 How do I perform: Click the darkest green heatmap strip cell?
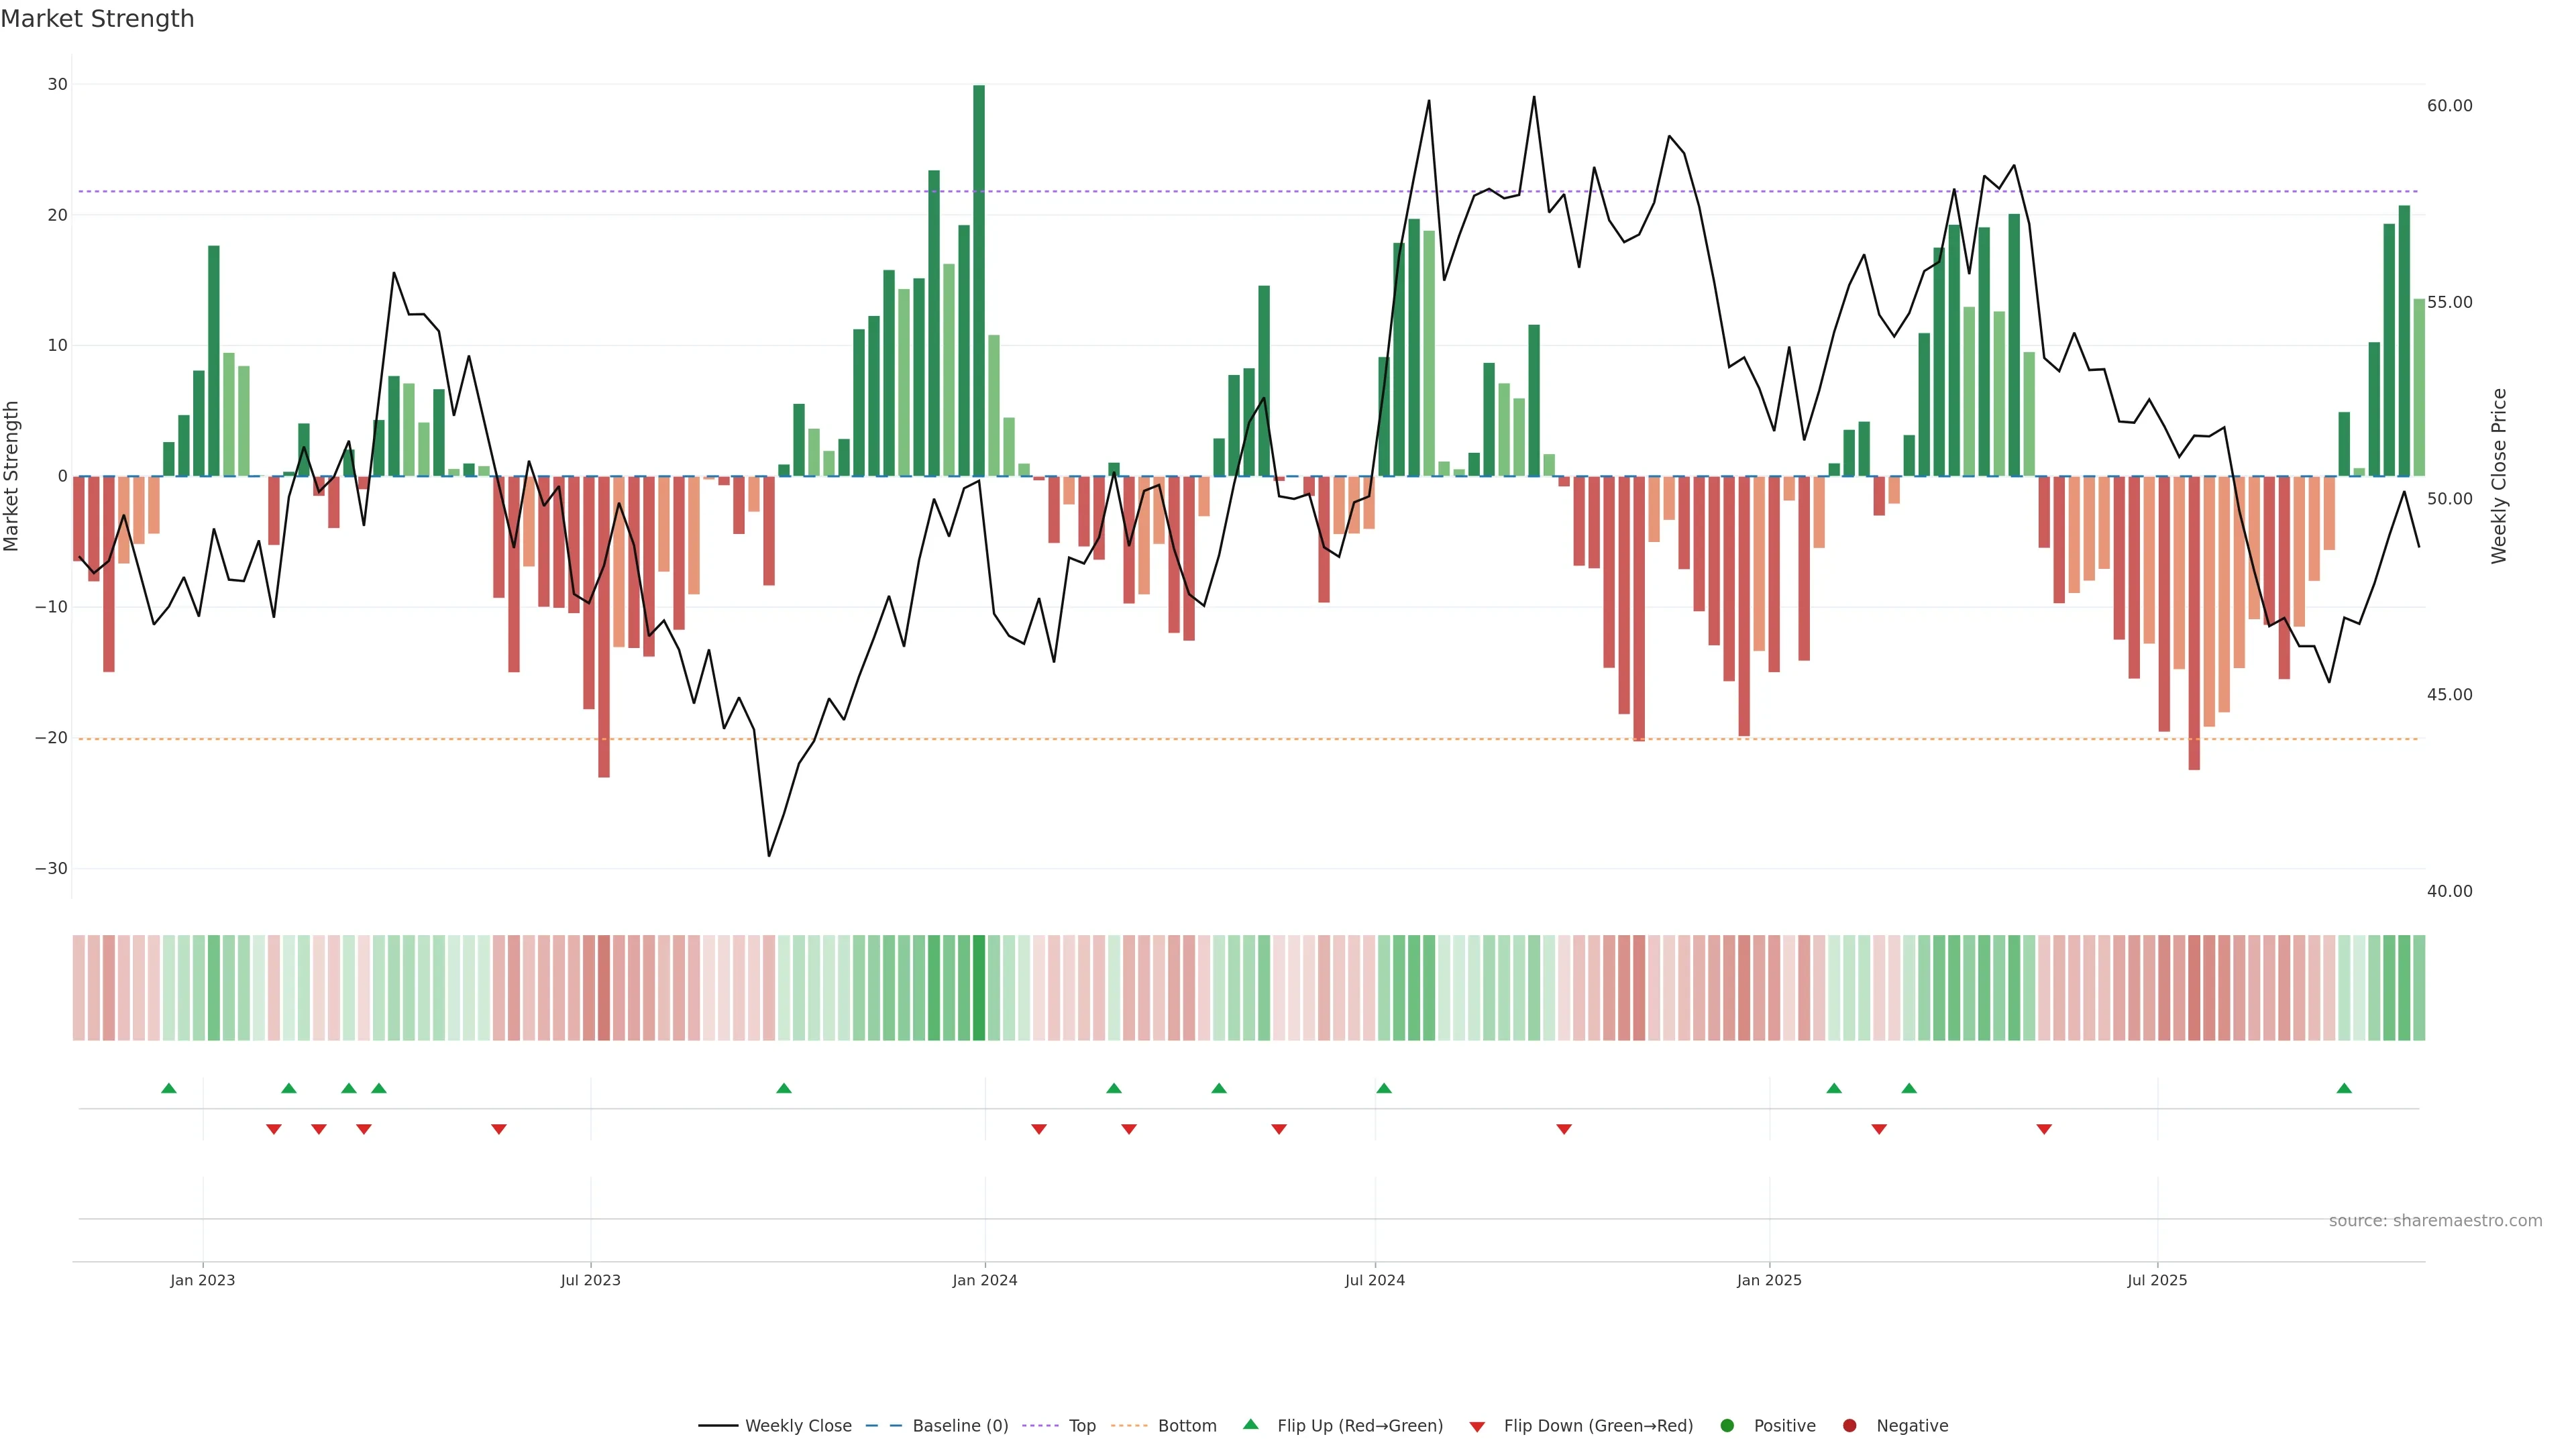(979, 988)
